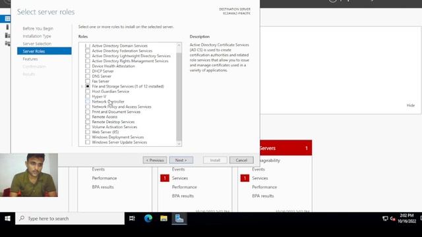Open Dashboard icon in Server Manager sidebar
This screenshot has height=237, width=422.
pos(7,18)
